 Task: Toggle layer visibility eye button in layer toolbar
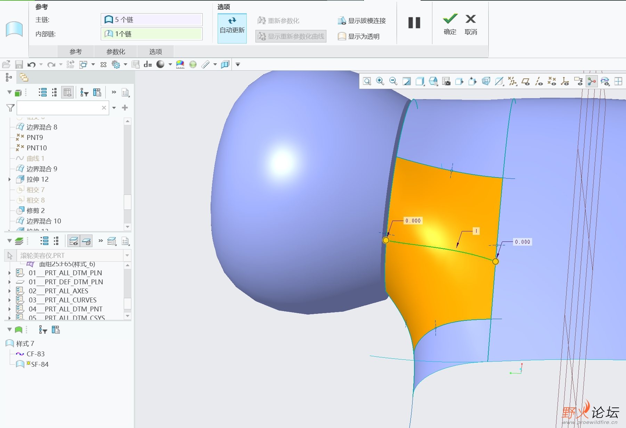click(74, 241)
